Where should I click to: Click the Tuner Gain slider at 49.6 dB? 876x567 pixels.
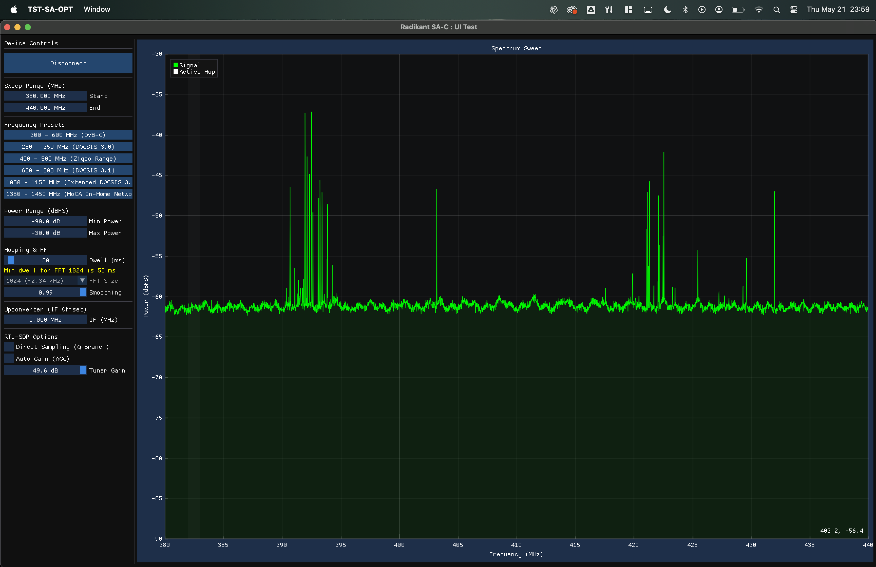click(x=46, y=370)
